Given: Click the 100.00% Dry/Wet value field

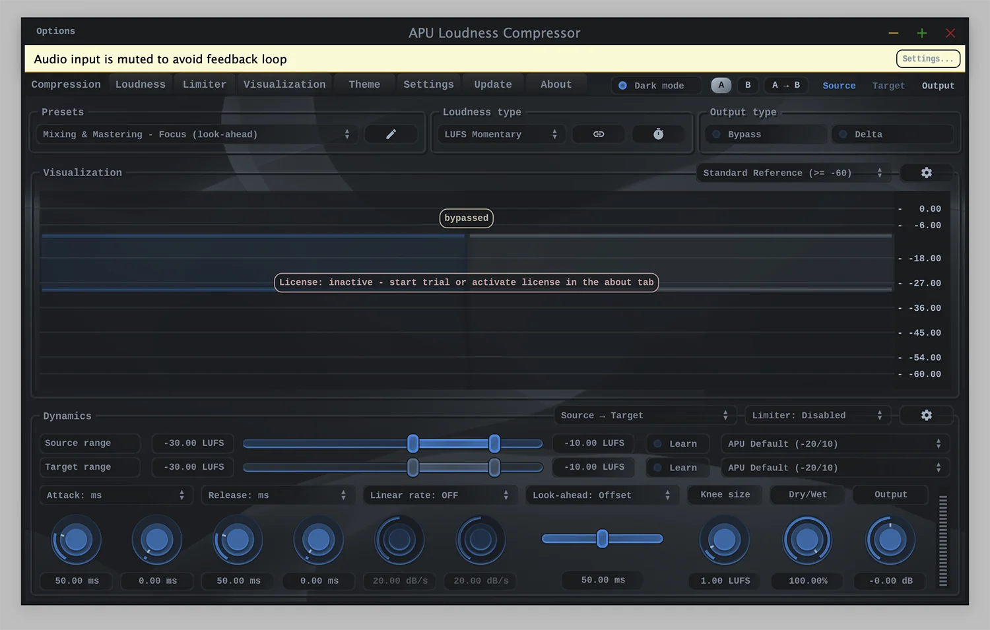Looking at the screenshot, I should [x=808, y=581].
